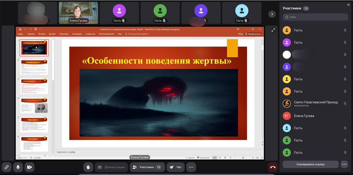Open the Вставка ribbon tab
Screen dimensions: 353x175
(42, 34)
